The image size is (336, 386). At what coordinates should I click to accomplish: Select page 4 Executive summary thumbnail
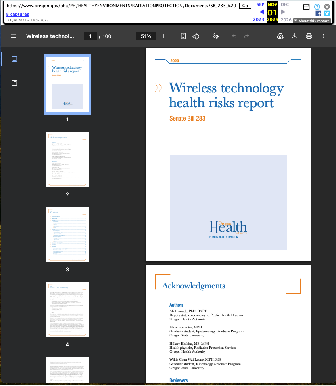[x=67, y=309]
